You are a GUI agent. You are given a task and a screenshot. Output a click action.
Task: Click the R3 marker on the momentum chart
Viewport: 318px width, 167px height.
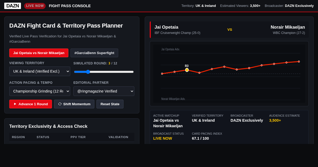click(187, 70)
